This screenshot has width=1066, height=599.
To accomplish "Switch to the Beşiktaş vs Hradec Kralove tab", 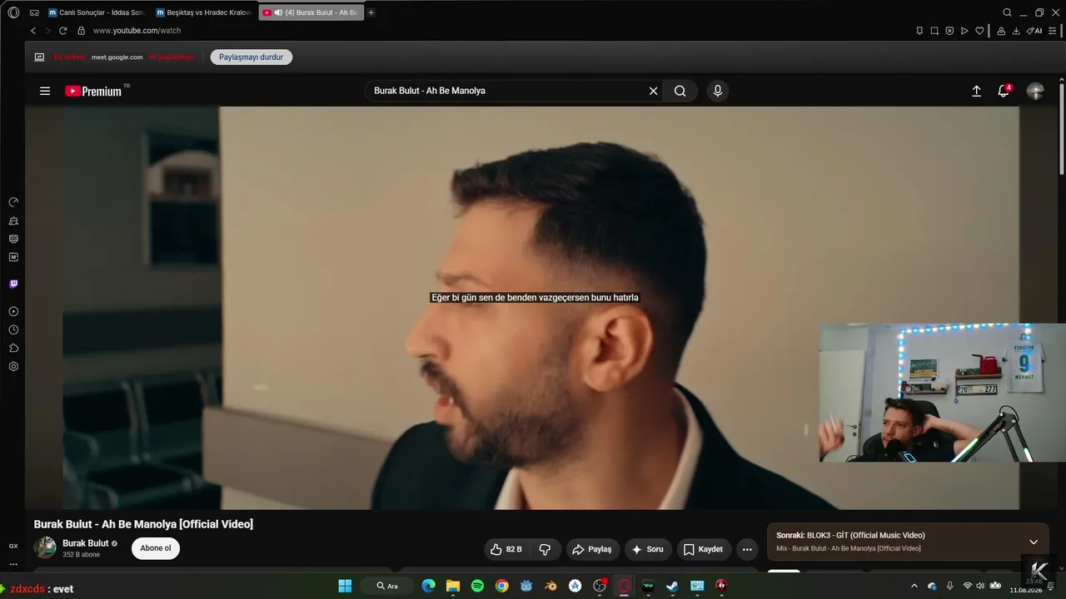I will 203,12.
